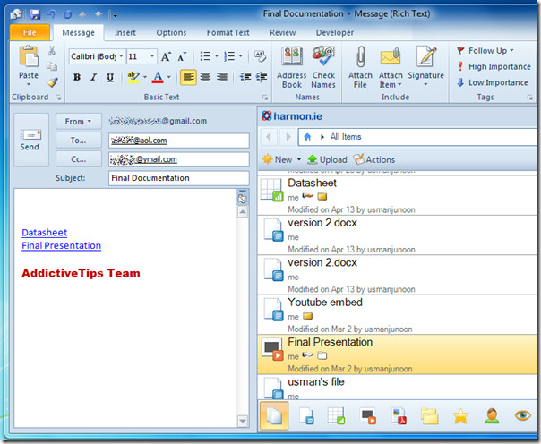Increase indent icon
This screenshot has width=541, height=444.
click(262, 77)
